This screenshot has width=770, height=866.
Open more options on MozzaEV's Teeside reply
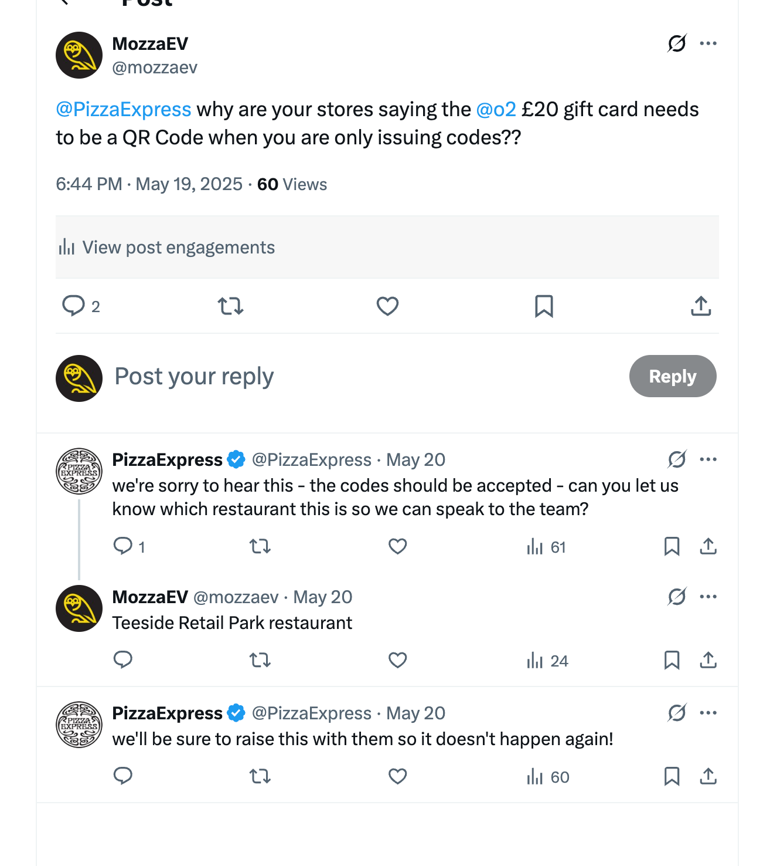tap(709, 596)
